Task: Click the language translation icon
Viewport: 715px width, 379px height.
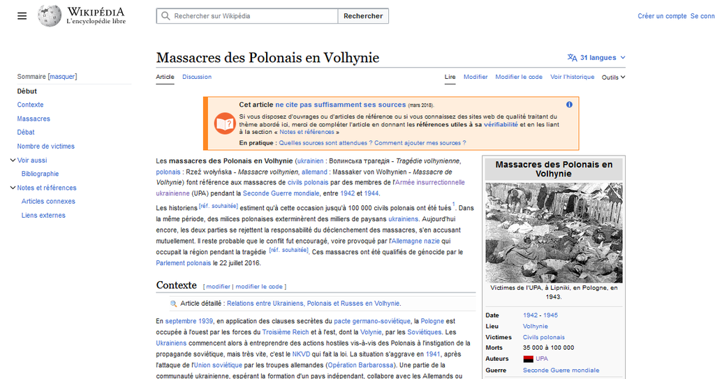Action: [x=573, y=58]
